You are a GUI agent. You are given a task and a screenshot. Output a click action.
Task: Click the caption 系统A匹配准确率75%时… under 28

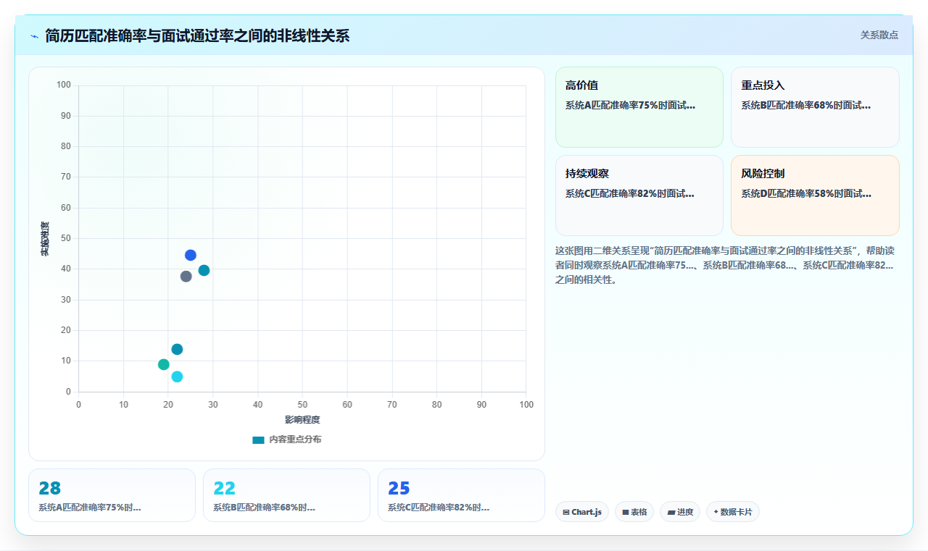90,508
